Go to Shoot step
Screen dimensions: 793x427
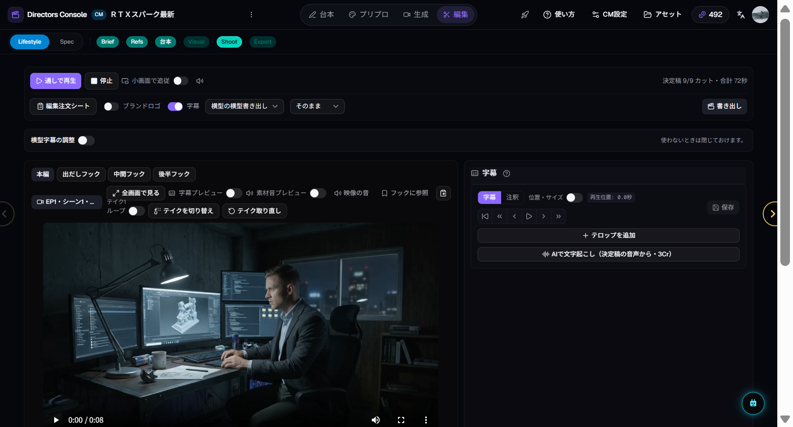(x=229, y=42)
